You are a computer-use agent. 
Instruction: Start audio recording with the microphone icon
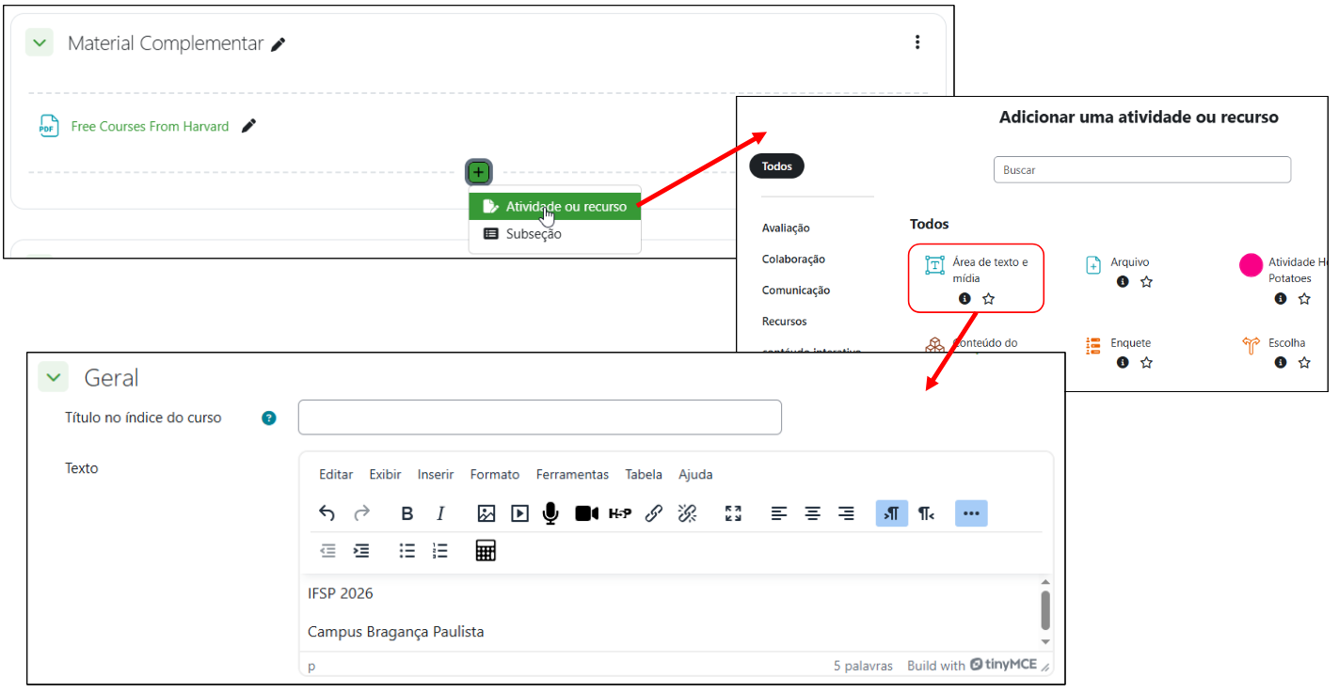[x=551, y=513]
